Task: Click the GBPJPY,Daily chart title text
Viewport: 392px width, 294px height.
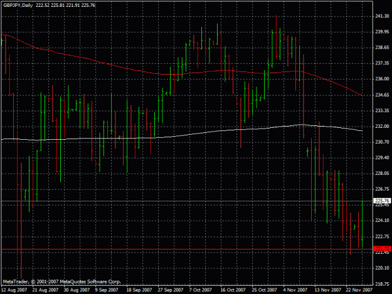Action: [18, 5]
